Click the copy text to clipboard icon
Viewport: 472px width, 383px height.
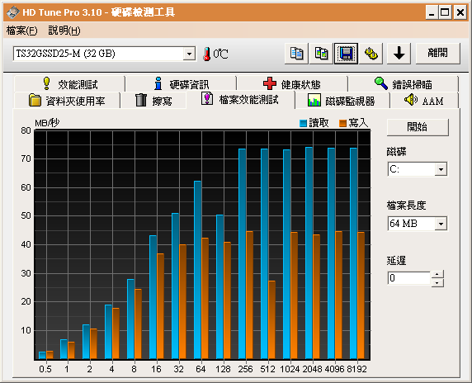(296, 54)
